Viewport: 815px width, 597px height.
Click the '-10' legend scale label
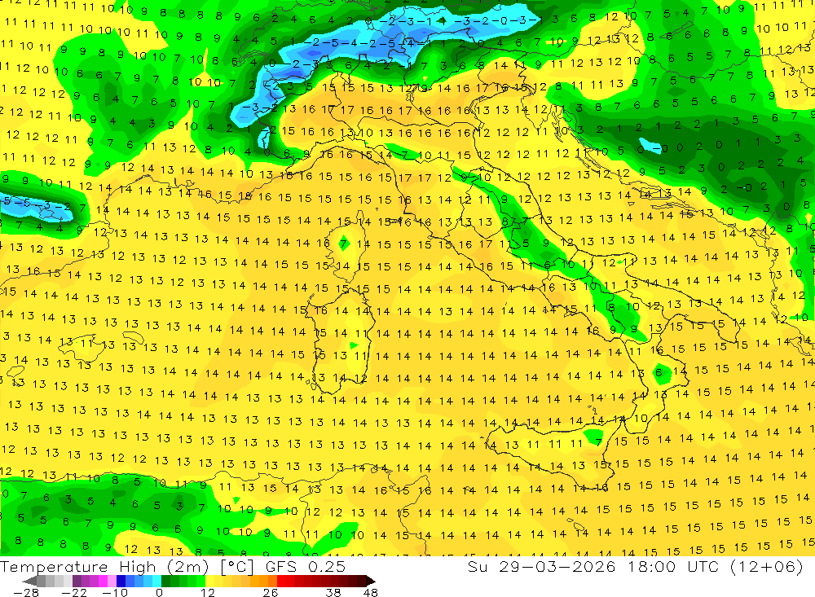pyautogui.click(x=115, y=593)
